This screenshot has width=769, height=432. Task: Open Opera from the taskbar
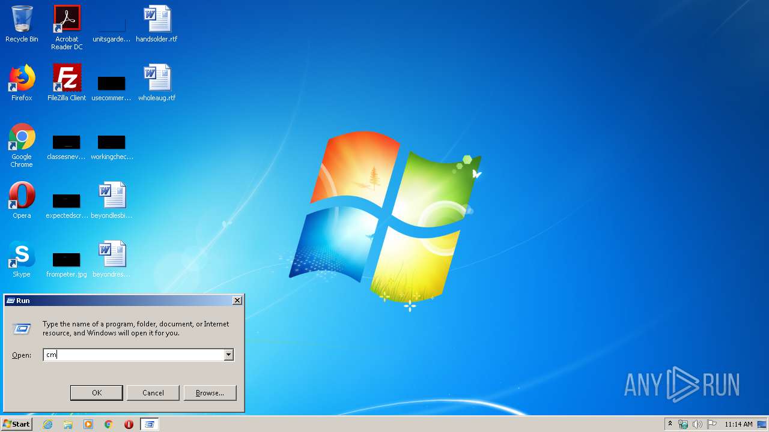click(x=129, y=424)
